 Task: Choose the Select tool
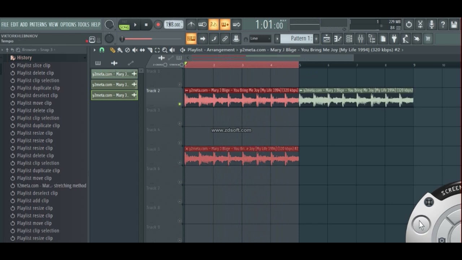(x=157, y=50)
